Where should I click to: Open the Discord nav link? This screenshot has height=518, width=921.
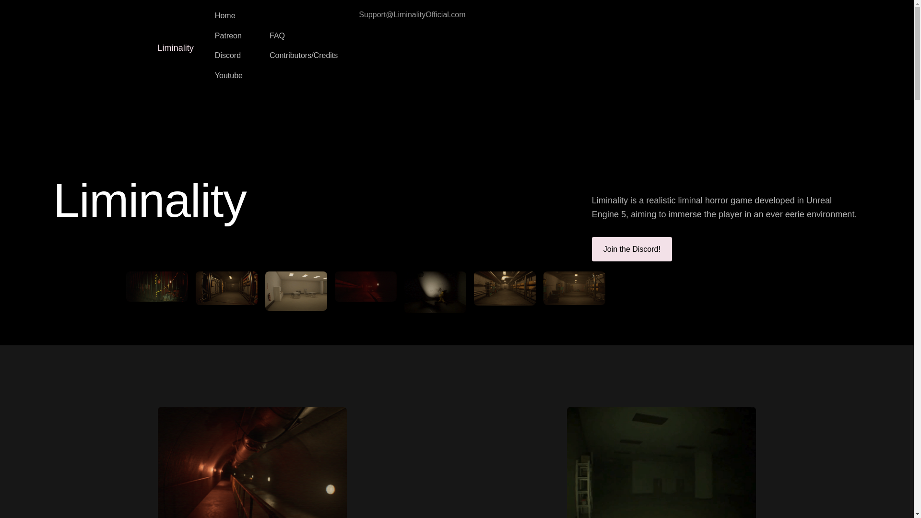coord(228,56)
